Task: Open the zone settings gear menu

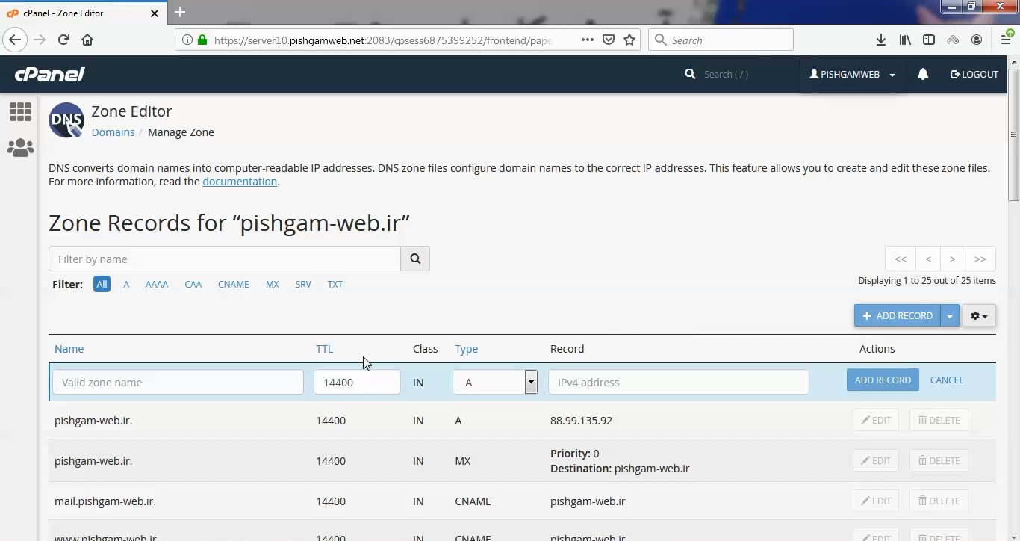Action: [x=977, y=315]
